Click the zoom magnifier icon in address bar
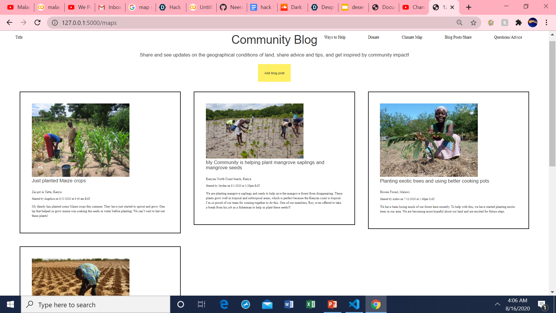 (x=459, y=23)
